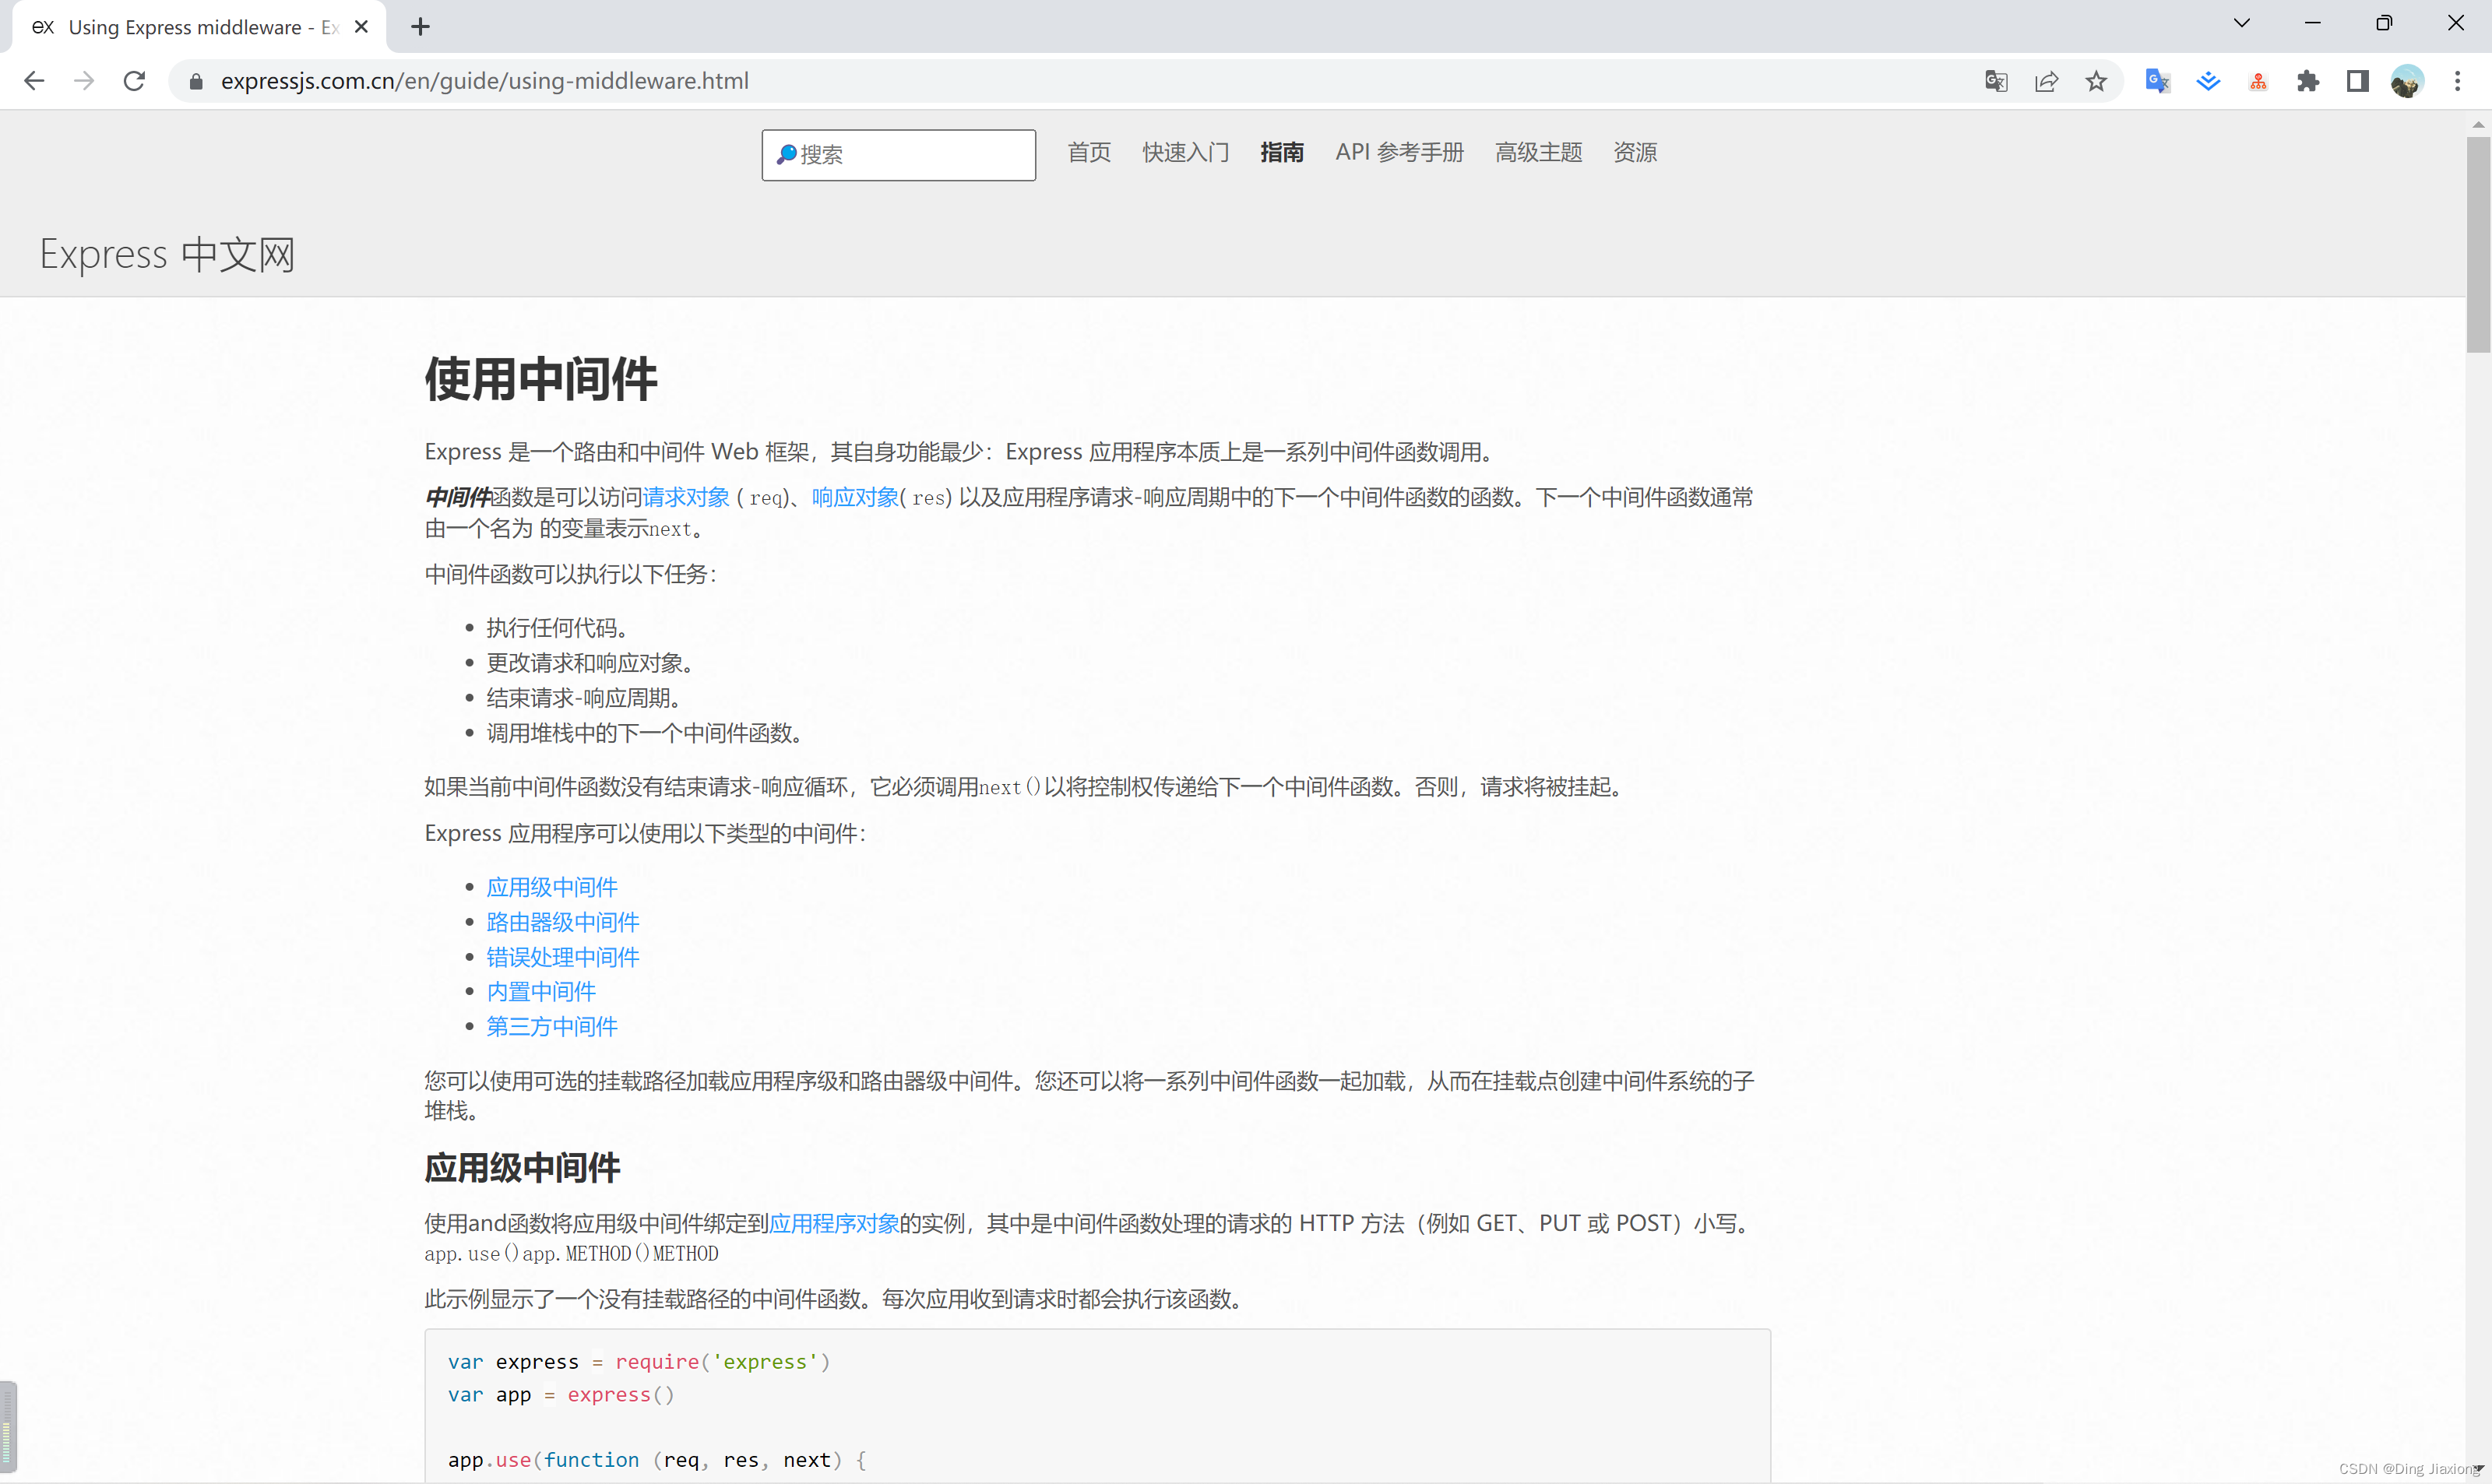Reload the current page
2492x1484 pixels.
133,81
